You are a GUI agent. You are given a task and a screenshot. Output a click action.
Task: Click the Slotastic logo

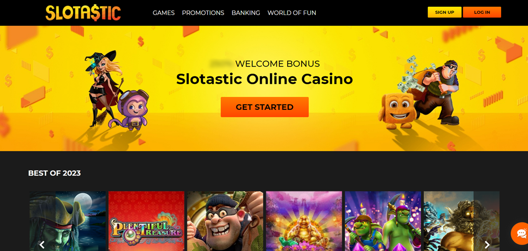(83, 13)
